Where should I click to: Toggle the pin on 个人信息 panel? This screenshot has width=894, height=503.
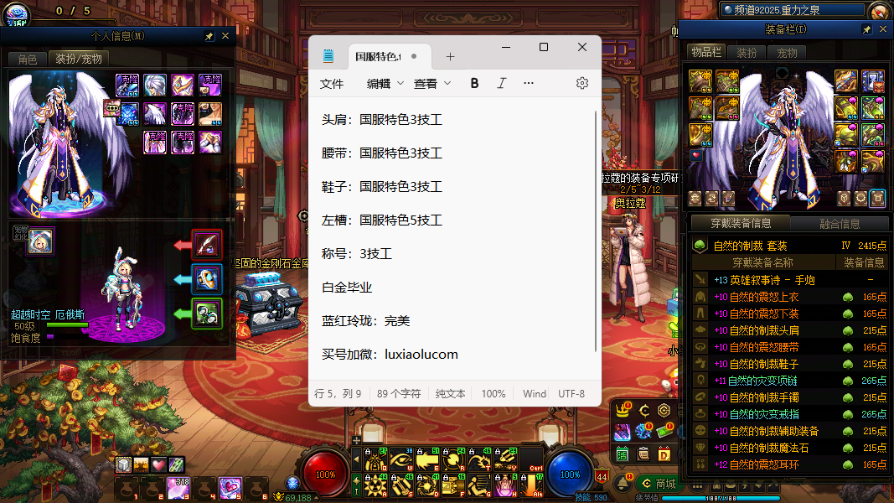click(x=209, y=36)
